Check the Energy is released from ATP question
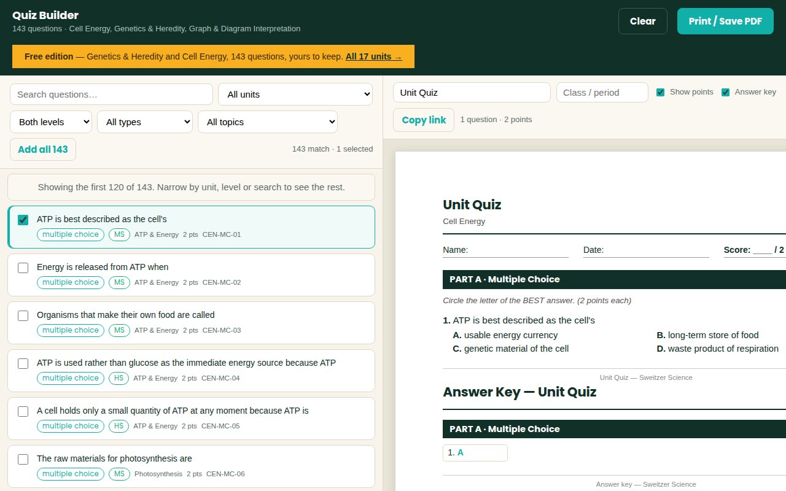786x491 pixels. pyautogui.click(x=23, y=268)
